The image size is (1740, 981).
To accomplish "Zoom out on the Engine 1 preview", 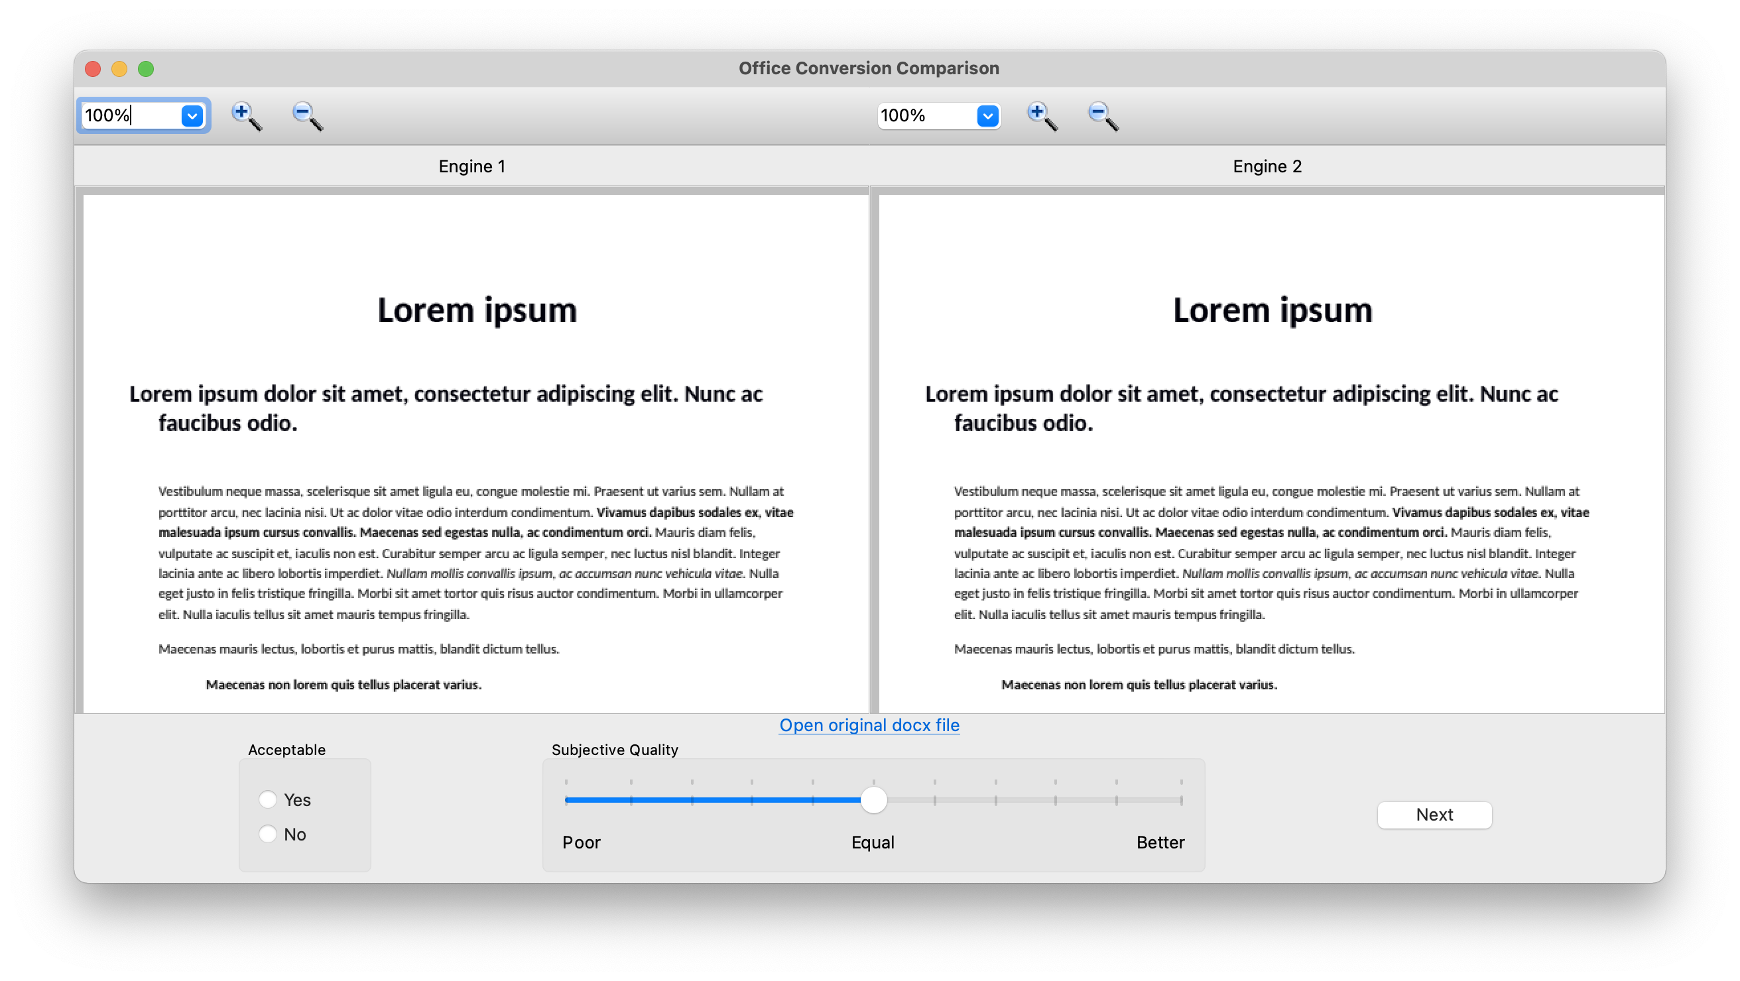I will pos(306,115).
